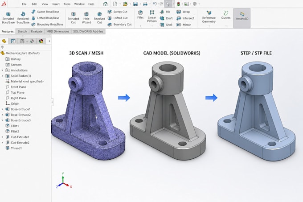Open Options gear icon
Screen dimensions: 303x202
click(x=195, y=4)
